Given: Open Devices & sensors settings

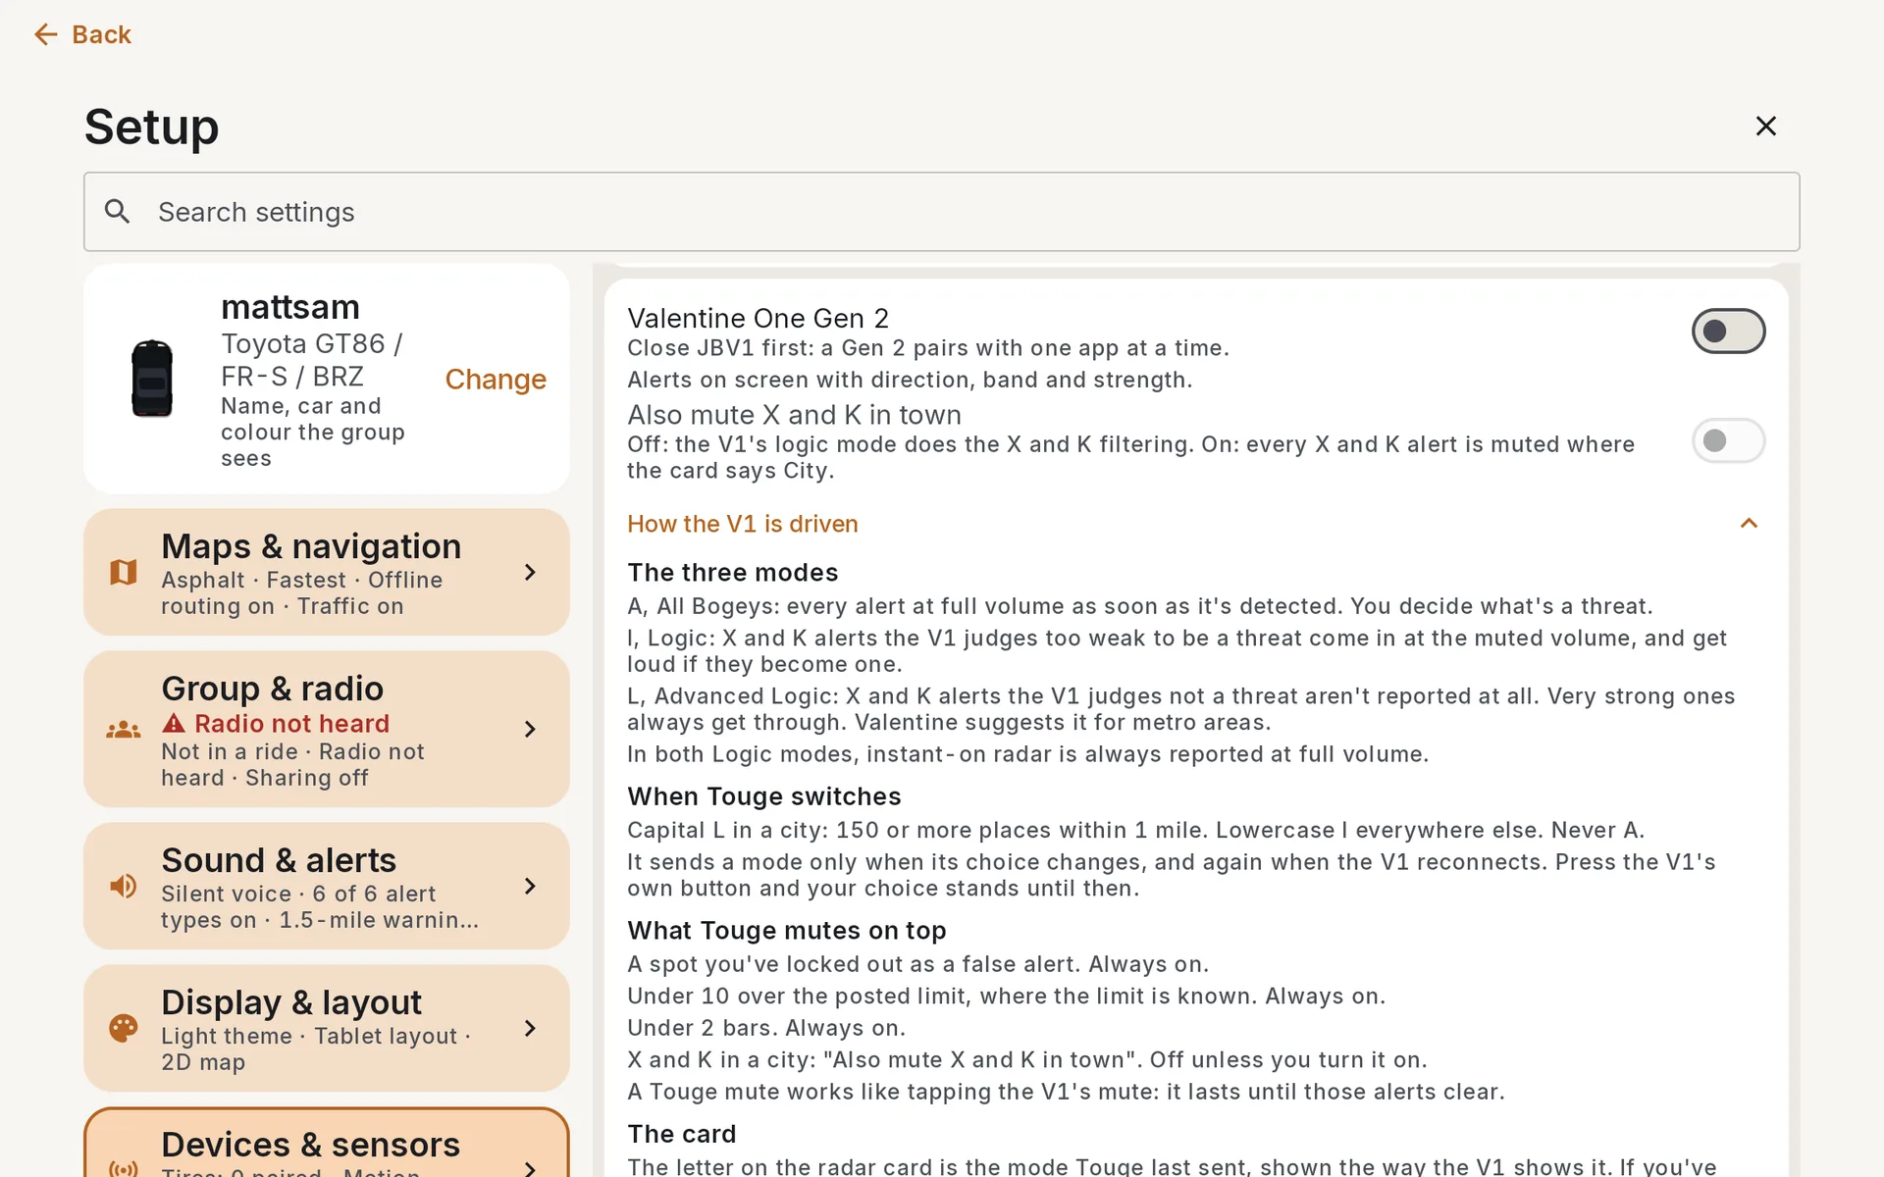Looking at the screenshot, I should [327, 1144].
